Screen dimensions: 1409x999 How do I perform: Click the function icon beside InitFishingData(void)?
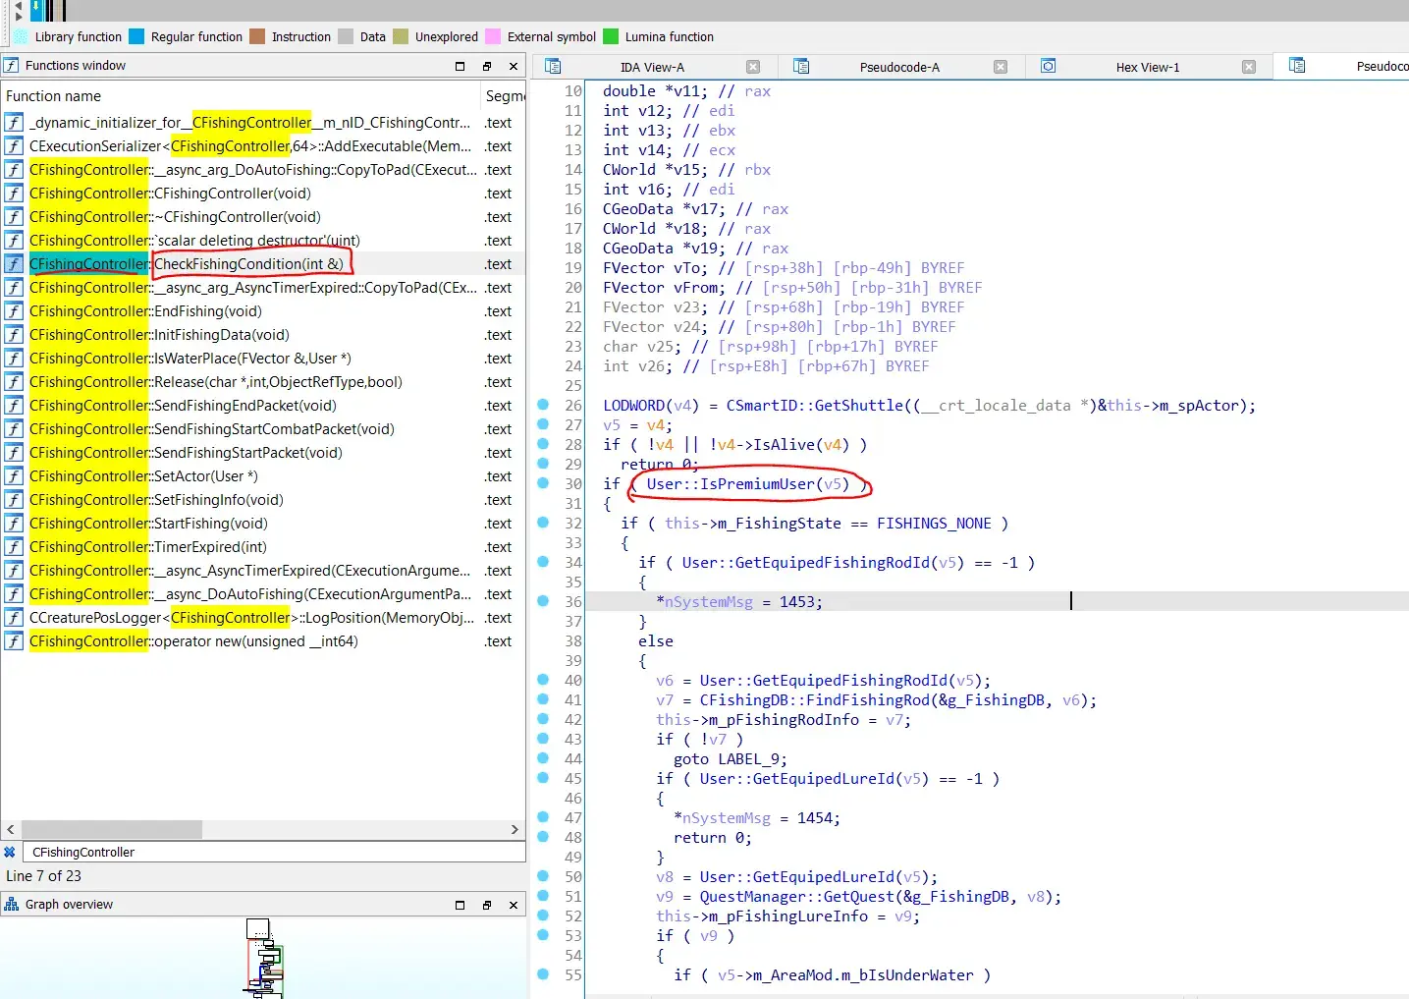14,335
